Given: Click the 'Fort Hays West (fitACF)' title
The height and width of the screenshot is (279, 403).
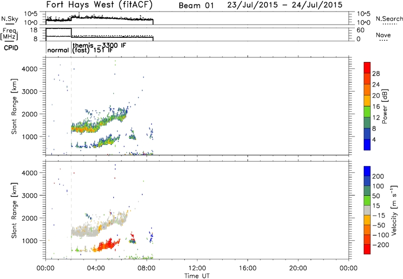Looking at the screenshot, I should click(99, 5).
